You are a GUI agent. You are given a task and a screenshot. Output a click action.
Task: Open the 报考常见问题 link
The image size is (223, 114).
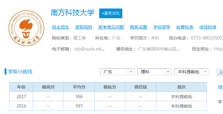click(x=111, y=27)
